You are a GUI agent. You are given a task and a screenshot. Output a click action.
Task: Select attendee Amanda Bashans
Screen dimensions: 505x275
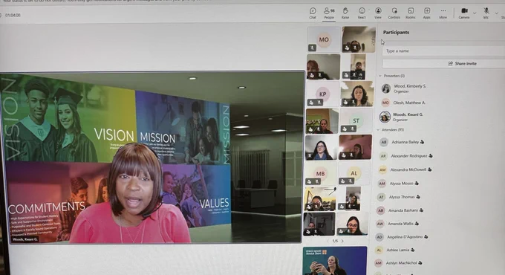(403, 210)
